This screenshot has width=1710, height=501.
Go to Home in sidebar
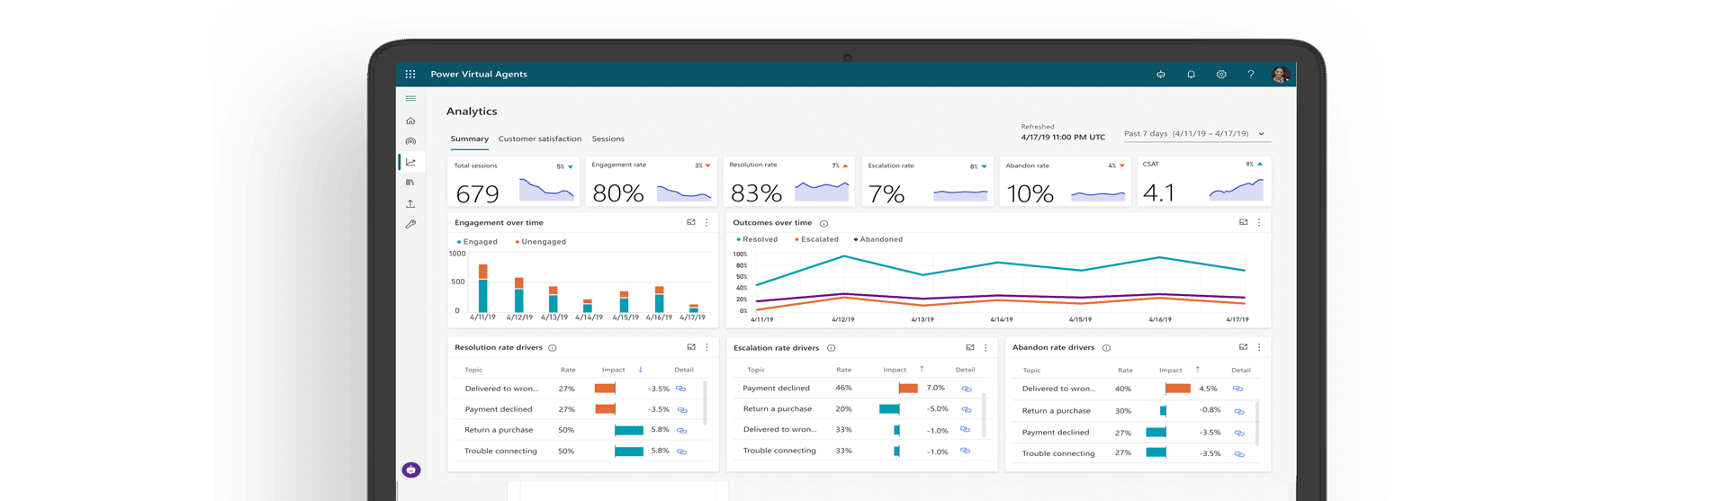click(x=410, y=121)
